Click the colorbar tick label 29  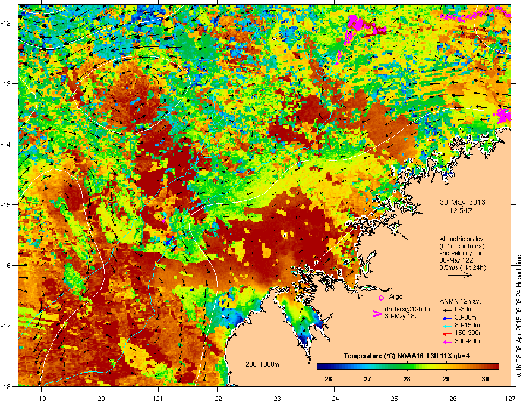click(x=446, y=379)
